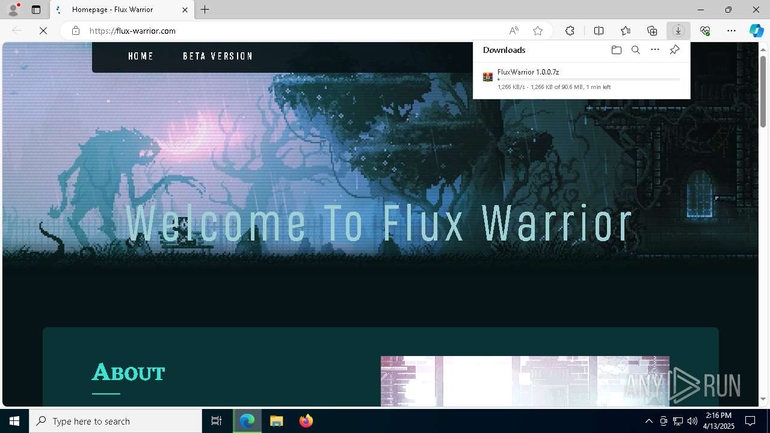Click the FluxWarrior archive file icon
Viewport: 770px width, 433px height.
point(488,77)
